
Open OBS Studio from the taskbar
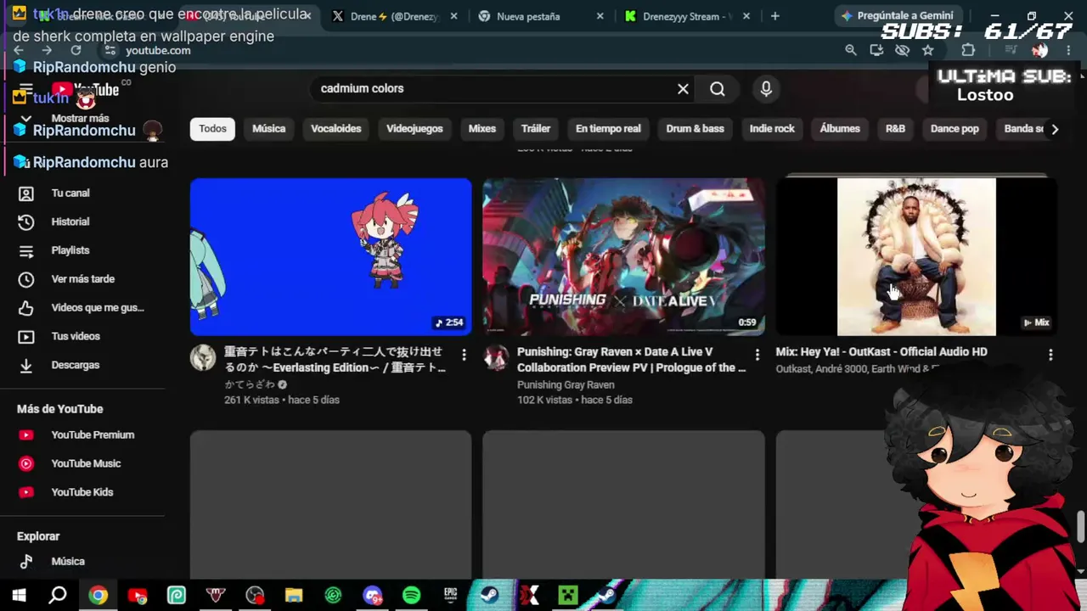point(255,596)
